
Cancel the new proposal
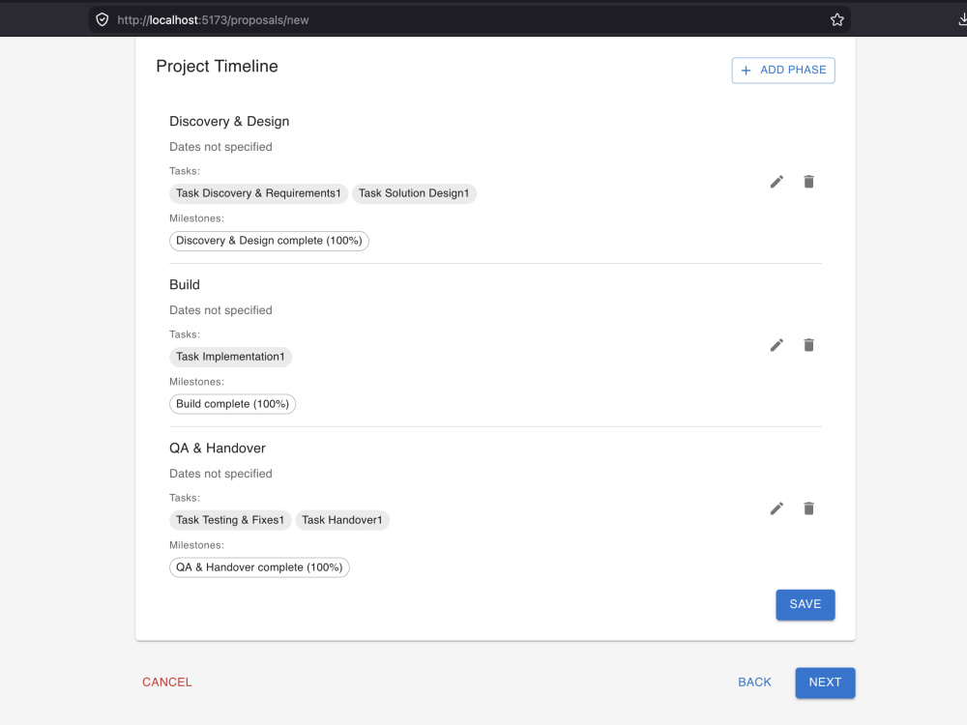pos(167,682)
